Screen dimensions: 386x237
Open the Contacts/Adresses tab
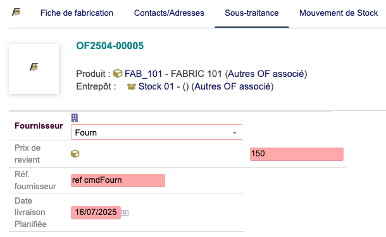pyautogui.click(x=169, y=13)
